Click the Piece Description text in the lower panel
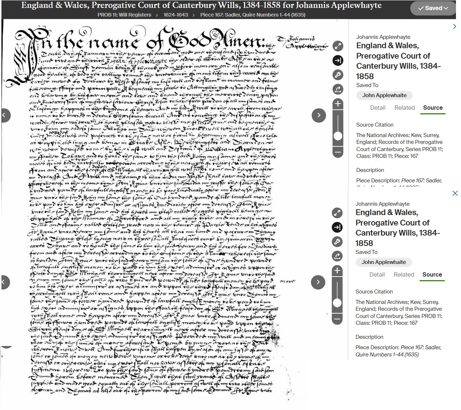 [398, 351]
